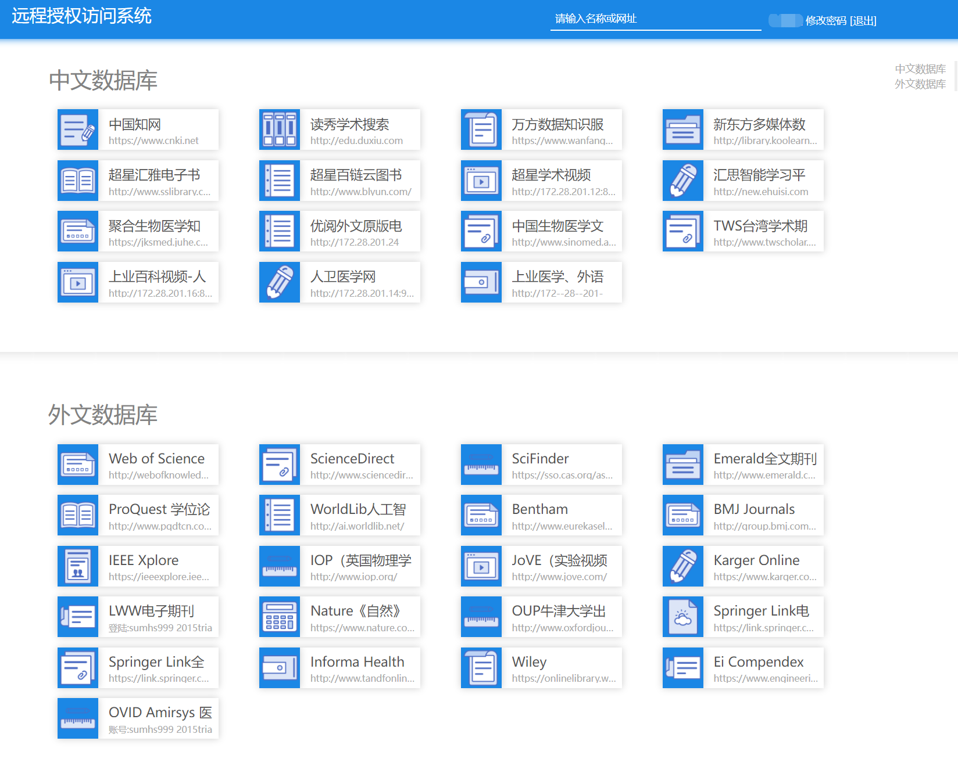Click the IEEE Xplore icon
Screen dimensions: 958x759
(78, 566)
